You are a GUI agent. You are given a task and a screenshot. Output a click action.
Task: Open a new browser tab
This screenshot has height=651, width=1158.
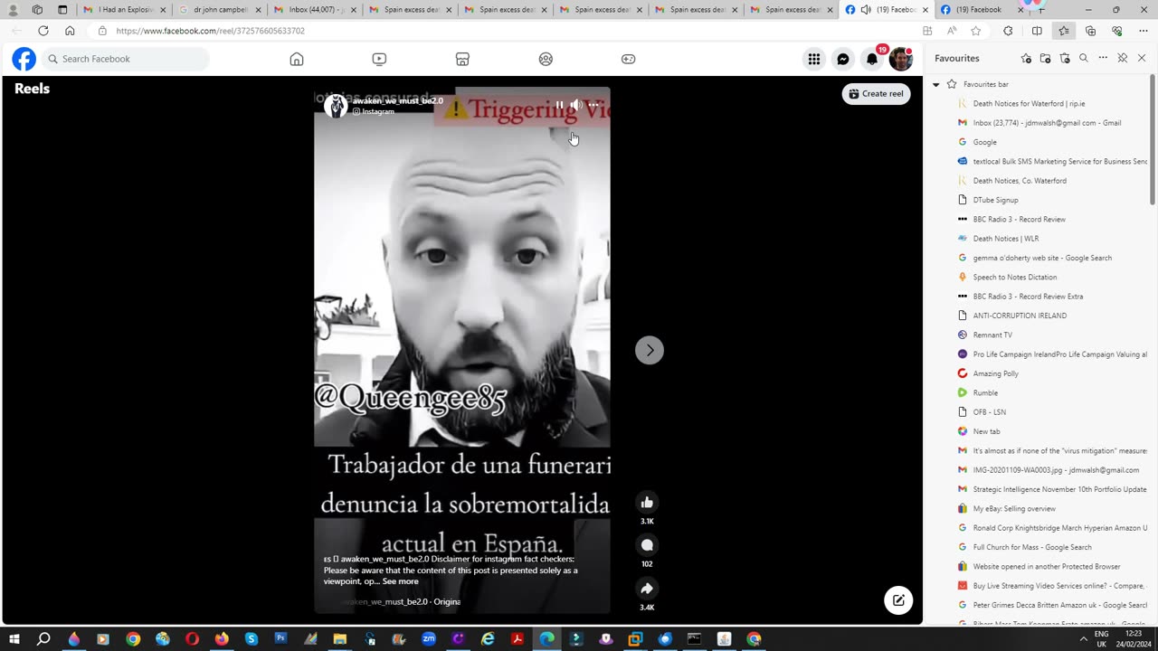point(1040,10)
